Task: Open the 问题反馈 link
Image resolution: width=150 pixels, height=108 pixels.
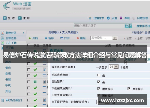Action: (142, 18)
